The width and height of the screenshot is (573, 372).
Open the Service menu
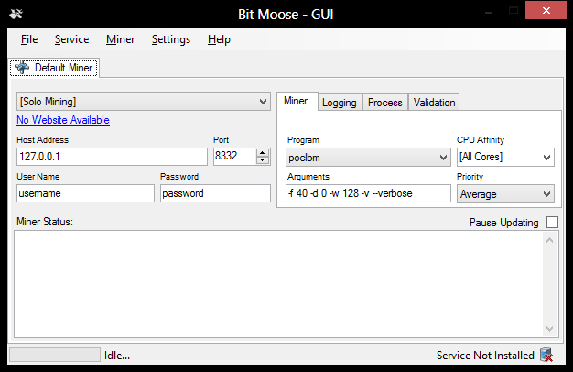click(x=71, y=39)
